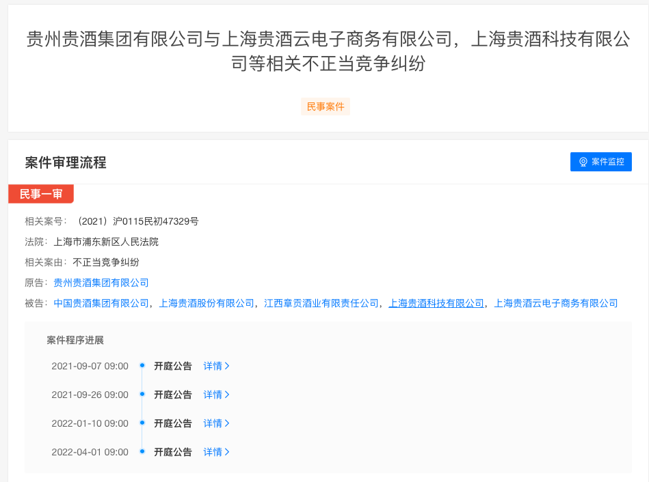Click the 相关案由 field label

(46, 262)
